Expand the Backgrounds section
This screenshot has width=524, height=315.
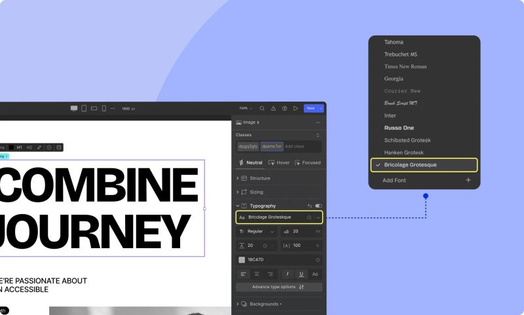pos(238,304)
